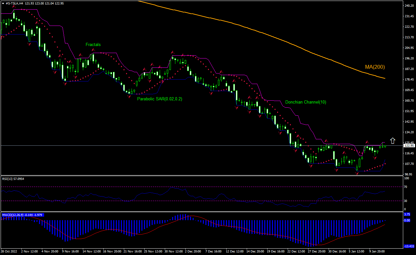Image resolution: width=416 pixels, height=255 pixels.
Task: Click the lowest down-fractal arrow near 5 Jan
Action: coord(357,174)
